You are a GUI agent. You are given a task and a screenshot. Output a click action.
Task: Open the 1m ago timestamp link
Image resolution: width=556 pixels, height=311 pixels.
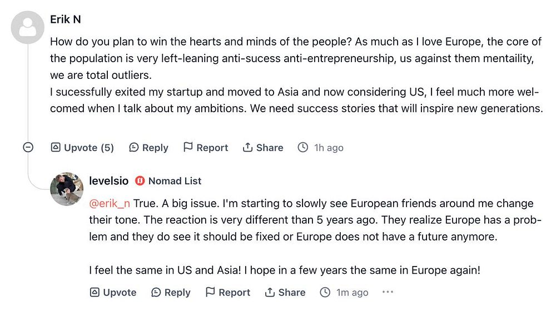point(352,293)
